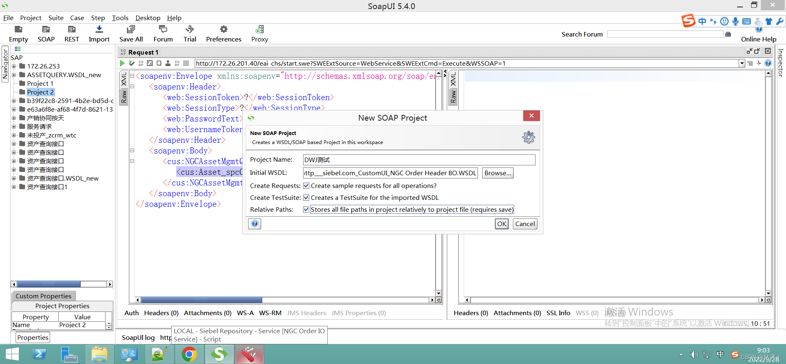Viewport: 786px width, 364px height.
Task: Expand the 服务请求 project node
Action: click(x=14, y=126)
